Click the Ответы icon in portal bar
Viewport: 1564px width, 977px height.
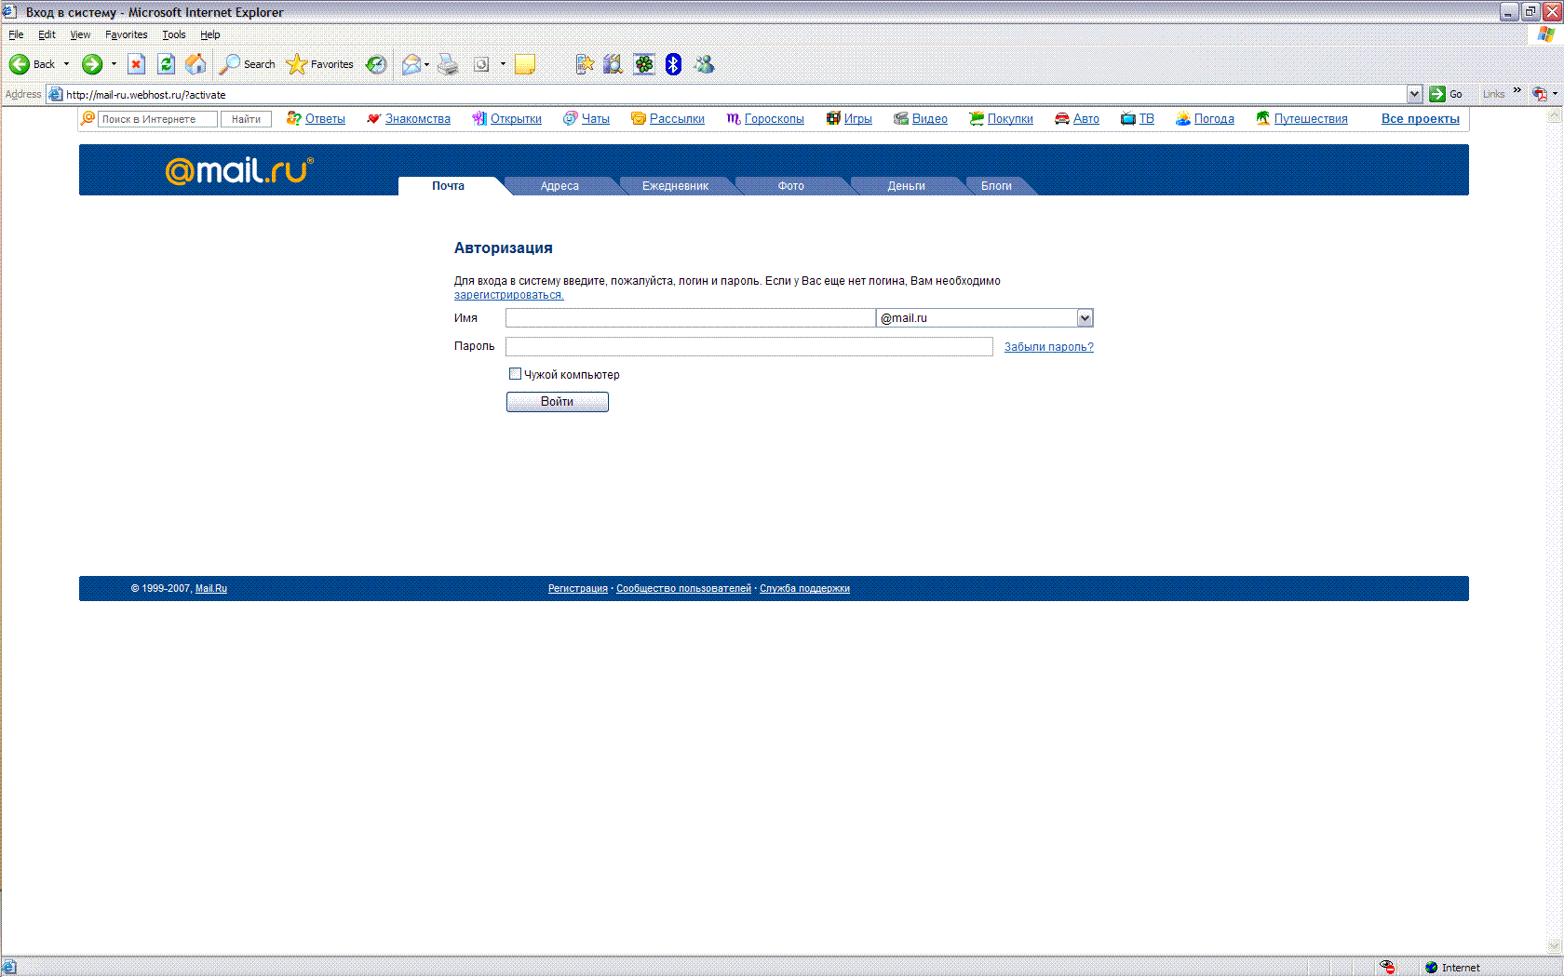click(294, 118)
